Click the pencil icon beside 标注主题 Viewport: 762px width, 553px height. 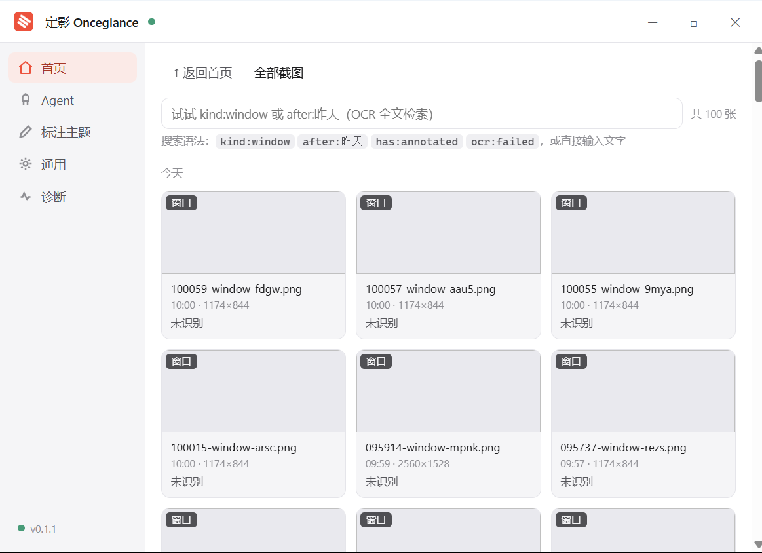26,132
